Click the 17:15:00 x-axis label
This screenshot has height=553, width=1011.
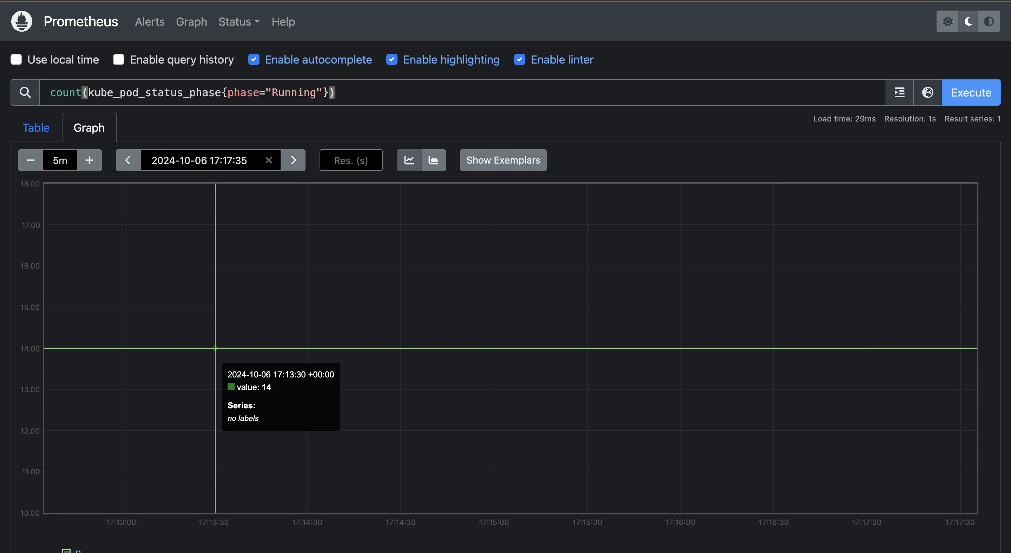pyautogui.click(x=494, y=522)
